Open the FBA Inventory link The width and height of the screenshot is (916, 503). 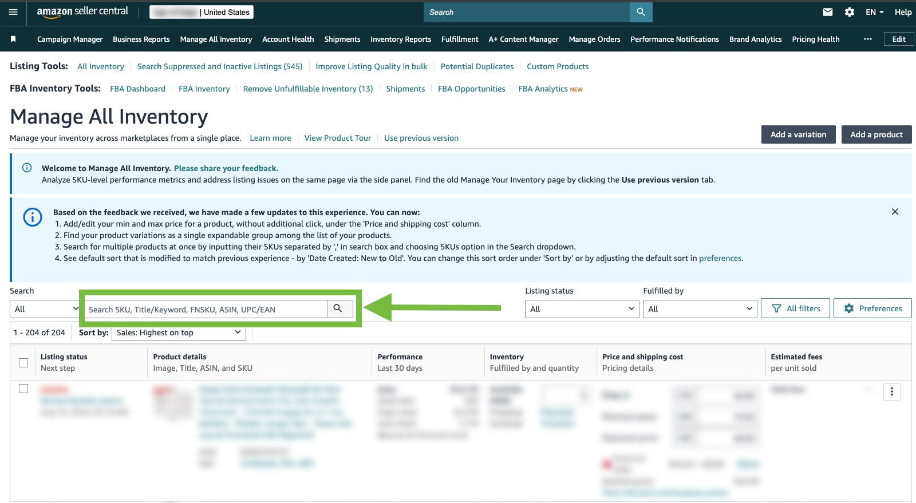[x=204, y=89]
